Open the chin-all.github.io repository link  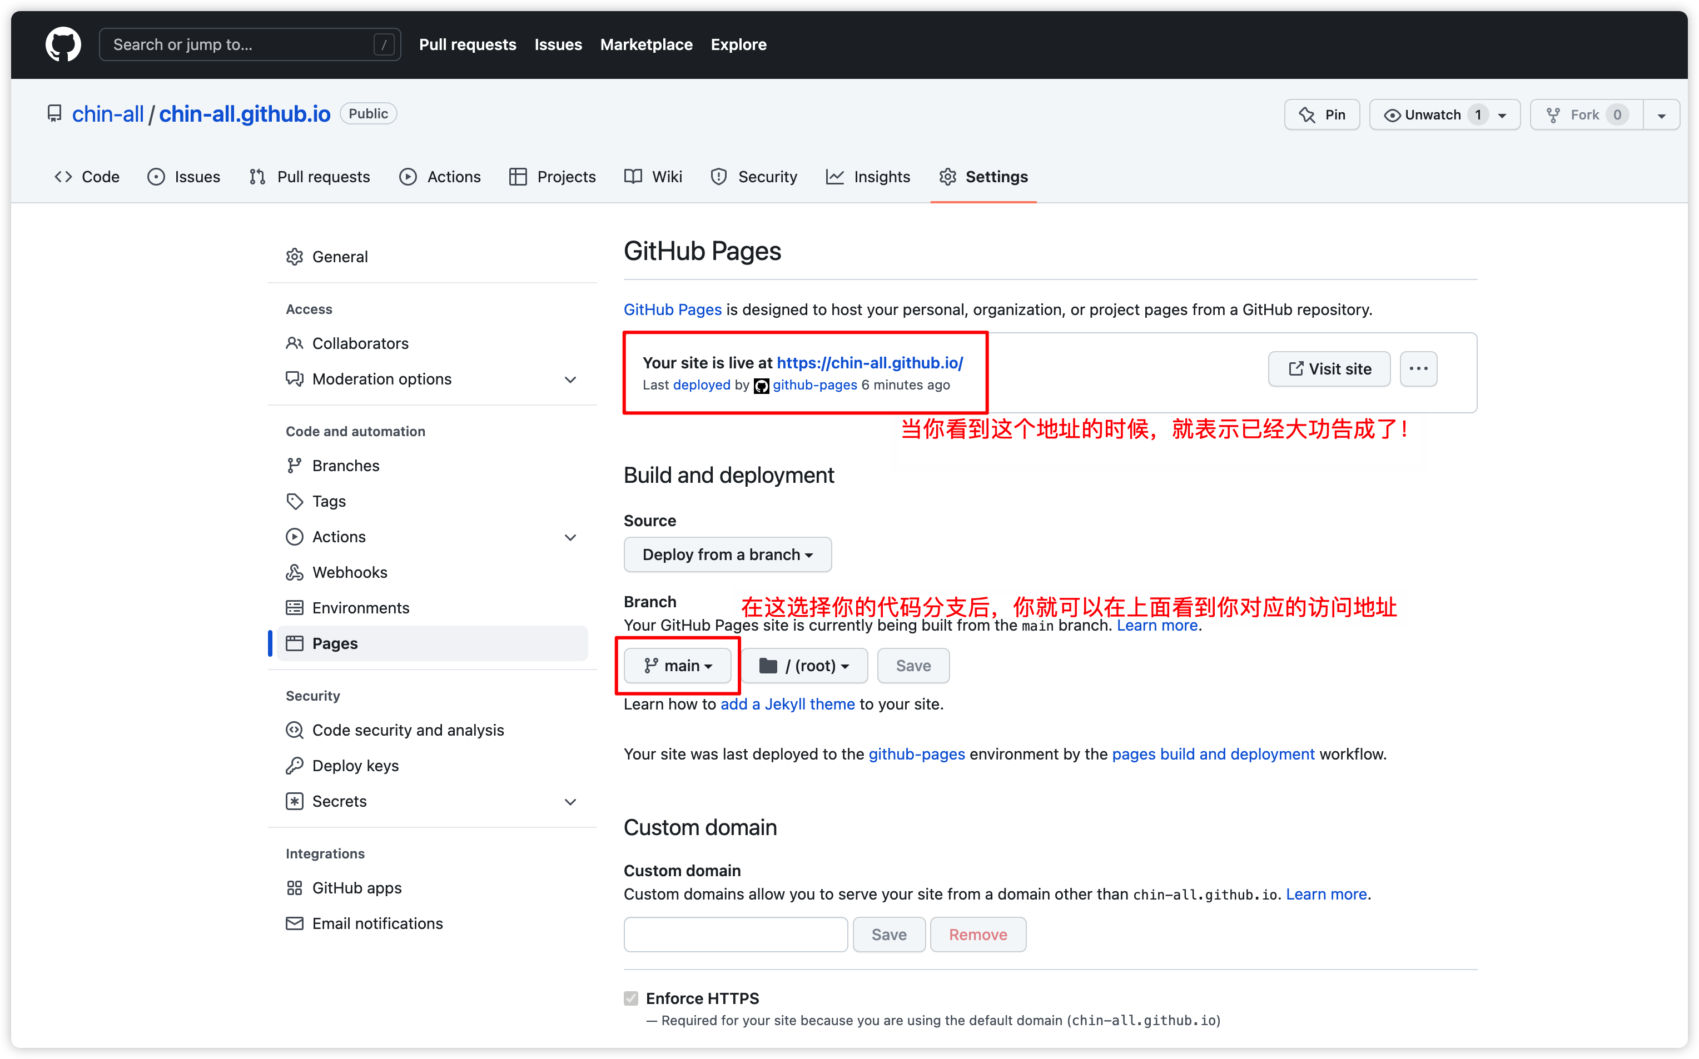[245, 113]
